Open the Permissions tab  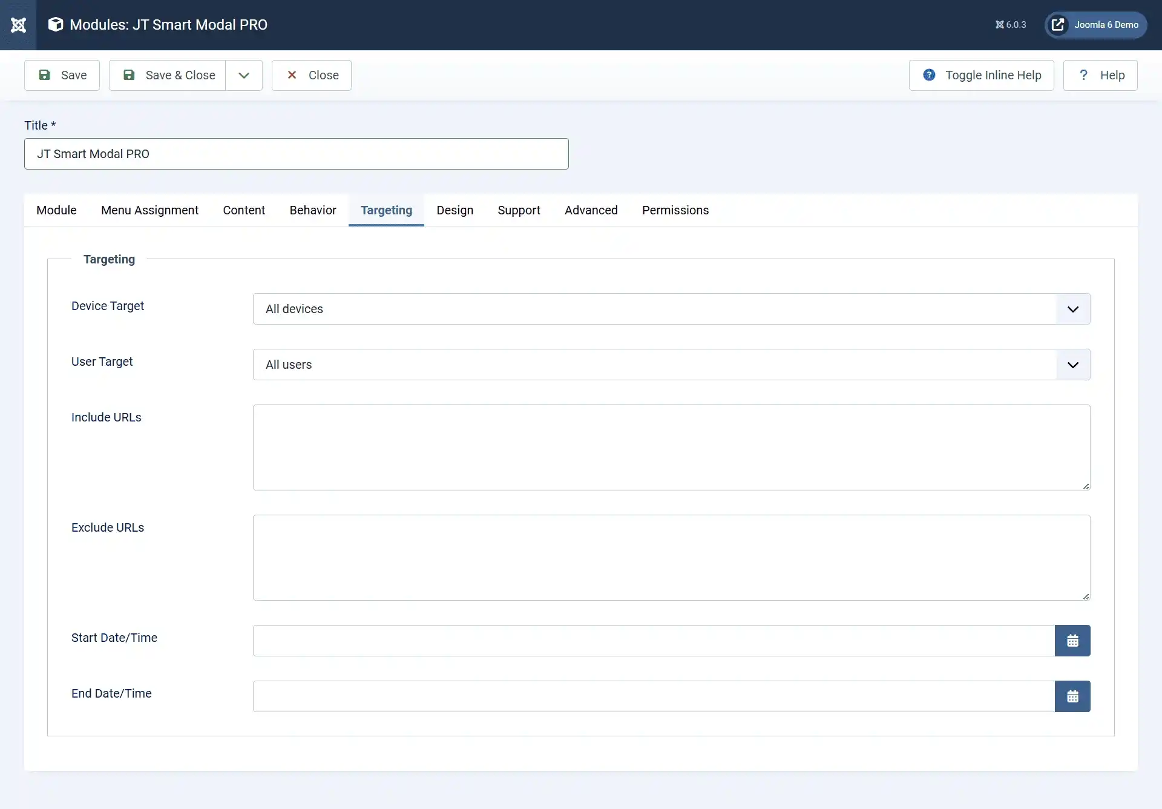click(x=675, y=210)
